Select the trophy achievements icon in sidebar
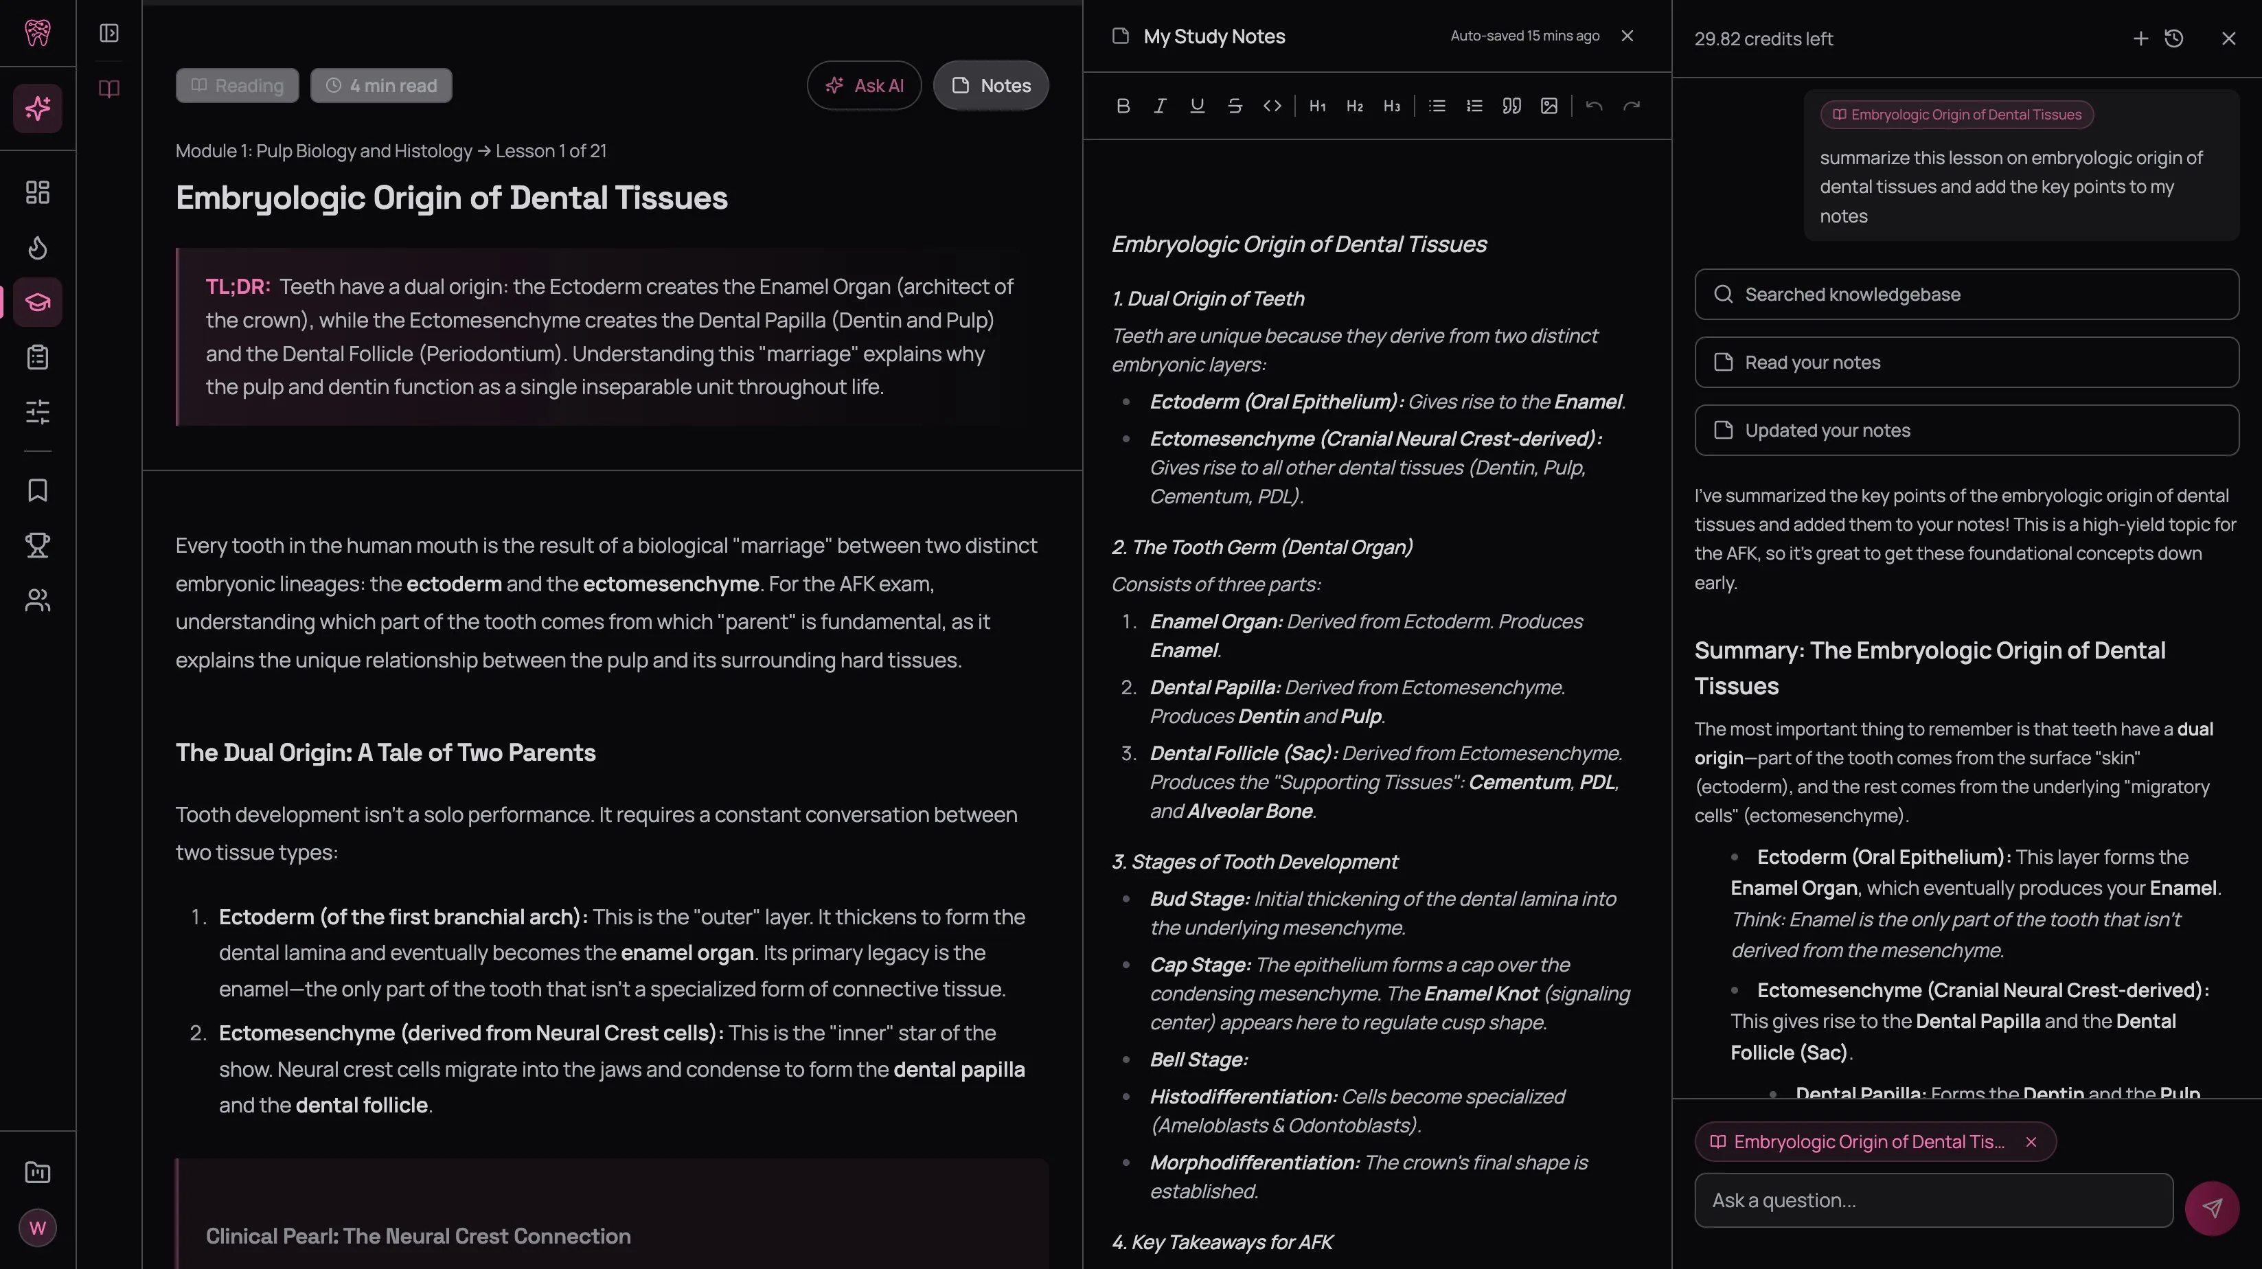The image size is (2262, 1269). coord(37,545)
